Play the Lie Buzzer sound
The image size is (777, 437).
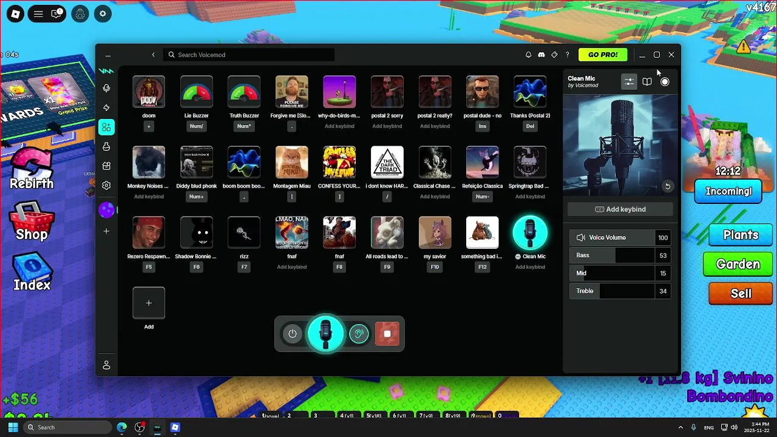tap(197, 92)
